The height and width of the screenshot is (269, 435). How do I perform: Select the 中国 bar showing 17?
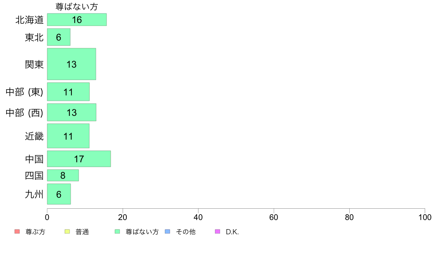point(79,159)
